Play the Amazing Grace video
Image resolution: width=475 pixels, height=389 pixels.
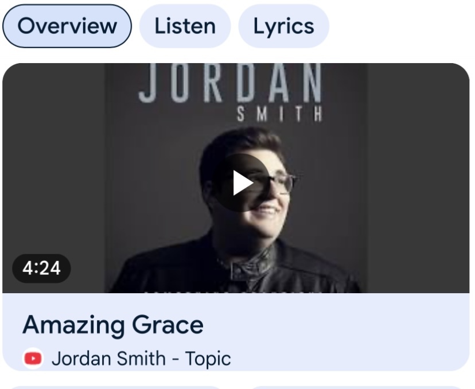241,182
